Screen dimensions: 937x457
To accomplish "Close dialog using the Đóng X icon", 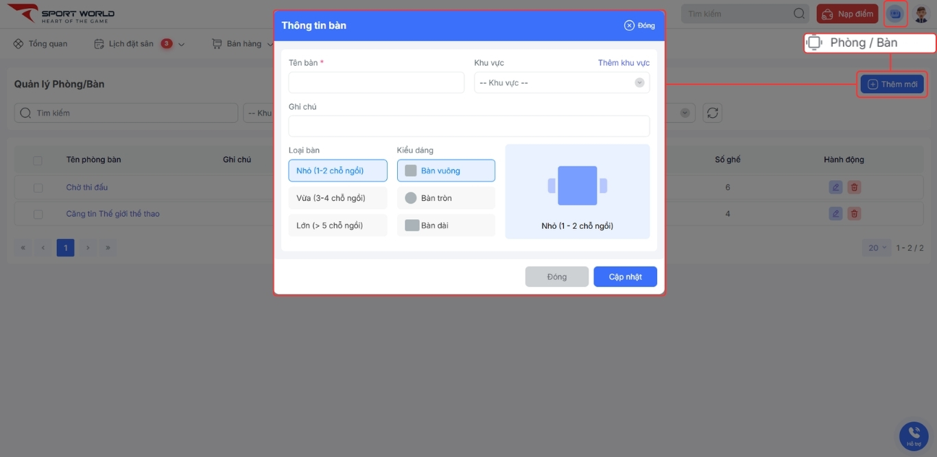I will [629, 25].
